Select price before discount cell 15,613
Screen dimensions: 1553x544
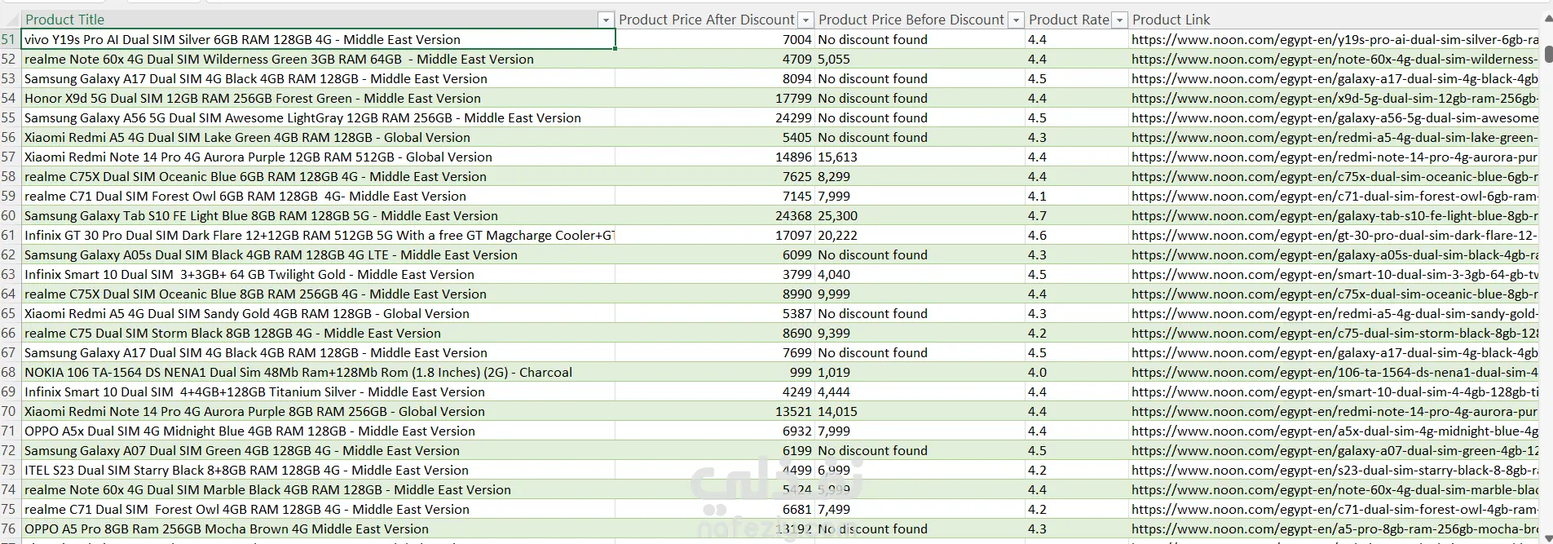tap(920, 157)
